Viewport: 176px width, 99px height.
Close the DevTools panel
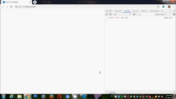tap(174, 11)
